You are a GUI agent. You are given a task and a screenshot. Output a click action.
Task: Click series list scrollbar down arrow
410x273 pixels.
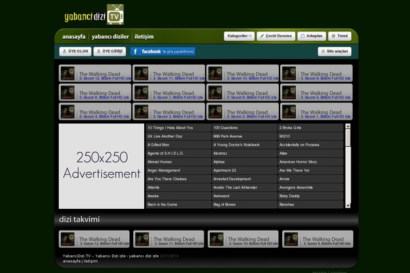[348, 206]
